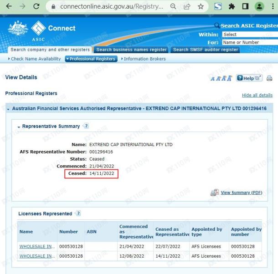Screen dimensions: 278x274
Task: Print page using printer icon
Action: click(269, 78)
